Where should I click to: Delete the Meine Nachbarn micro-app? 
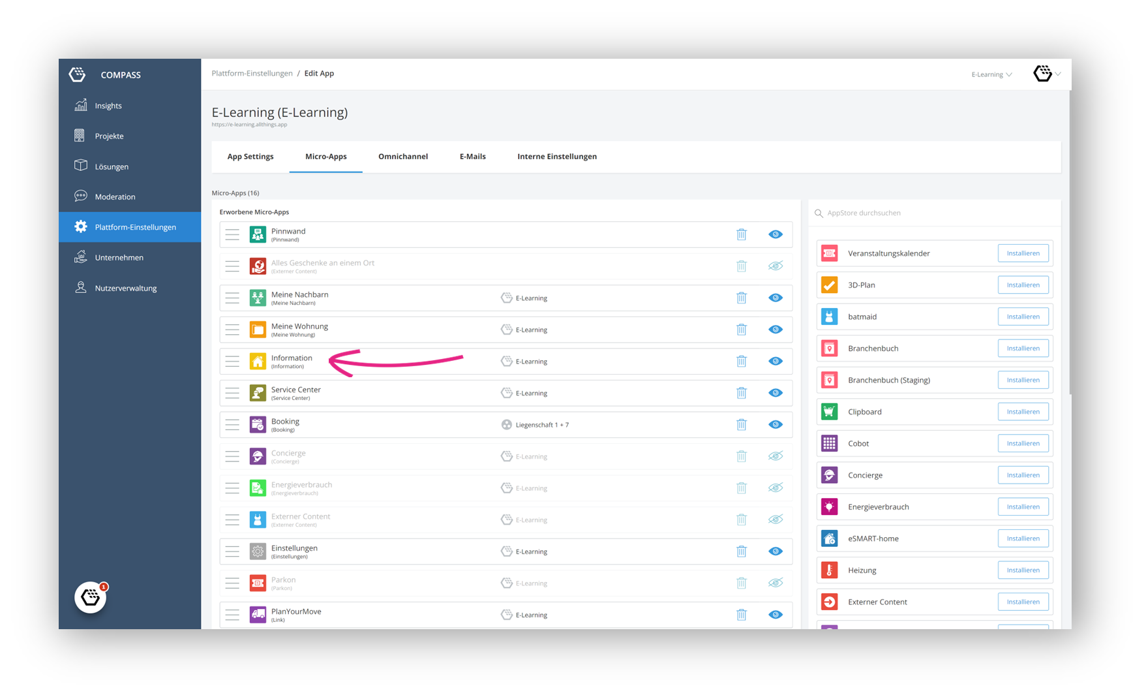pyautogui.click(x=742, y=298)
